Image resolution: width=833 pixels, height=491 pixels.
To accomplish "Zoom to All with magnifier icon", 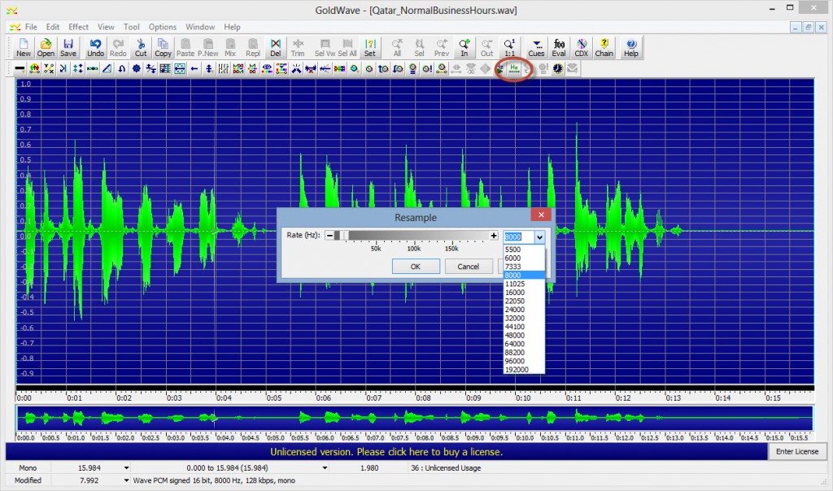I will coord(397,47).
